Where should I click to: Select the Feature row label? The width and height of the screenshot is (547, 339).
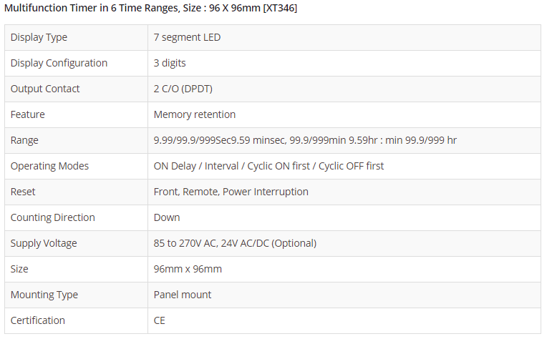click(28, 114)
